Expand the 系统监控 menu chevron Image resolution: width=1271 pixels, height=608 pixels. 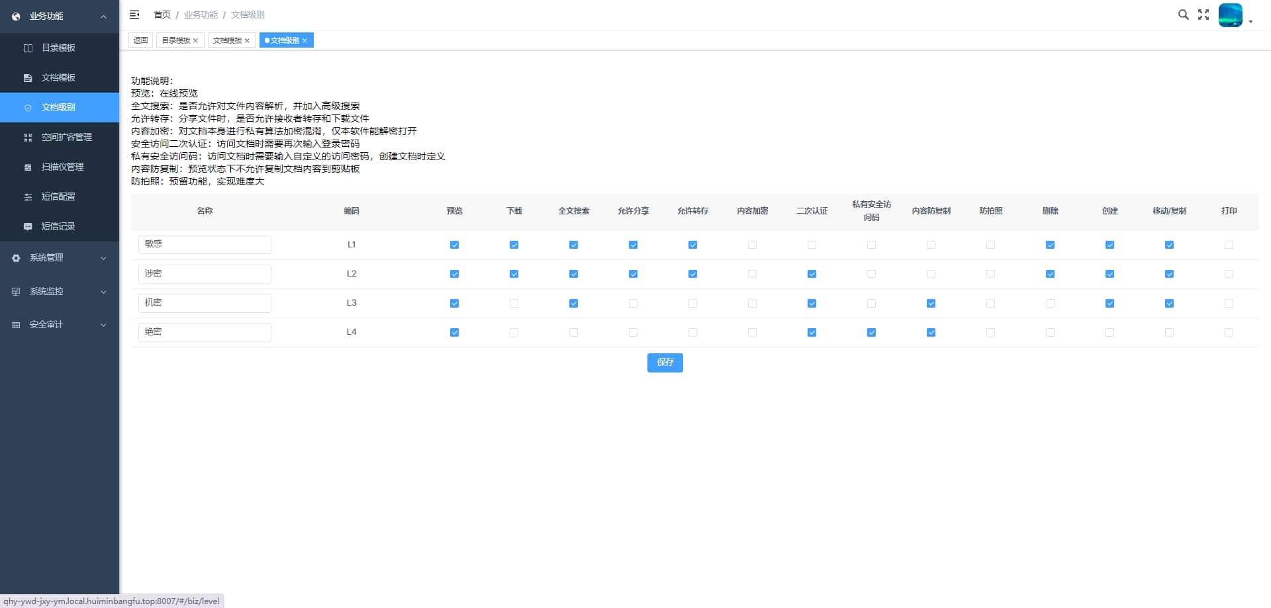click(x=103, y=292)
